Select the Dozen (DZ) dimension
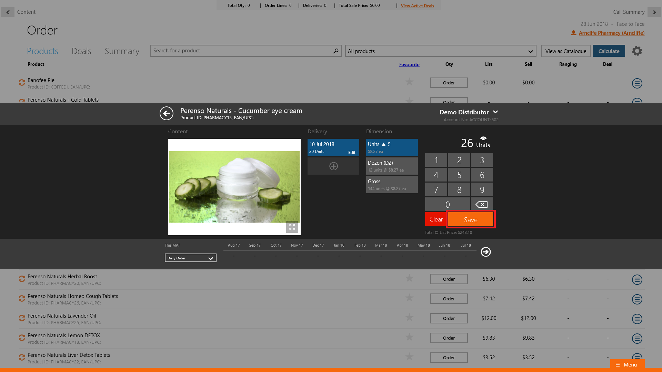The width and height of the screenshot is (662, 372). click(392, 166)
